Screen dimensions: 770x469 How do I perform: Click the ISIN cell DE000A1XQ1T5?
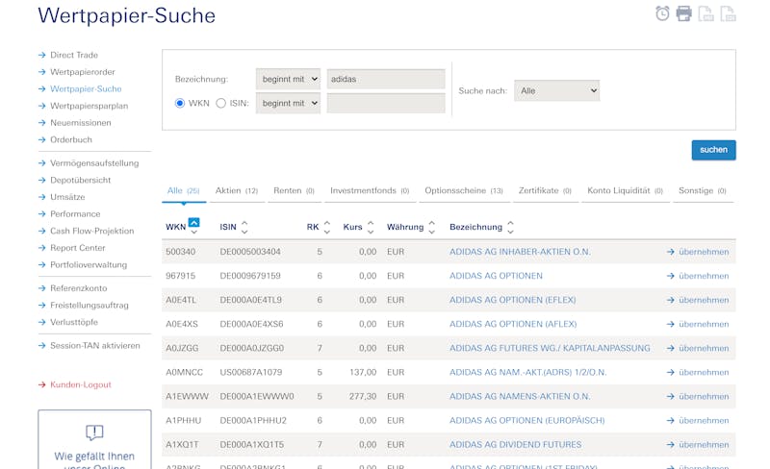click(x=252, y=444)
